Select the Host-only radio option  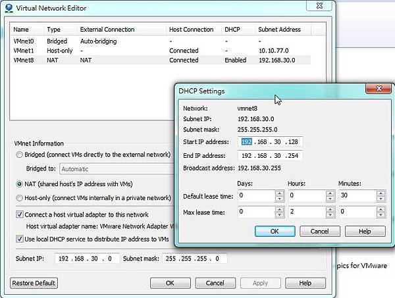[19, 198]
